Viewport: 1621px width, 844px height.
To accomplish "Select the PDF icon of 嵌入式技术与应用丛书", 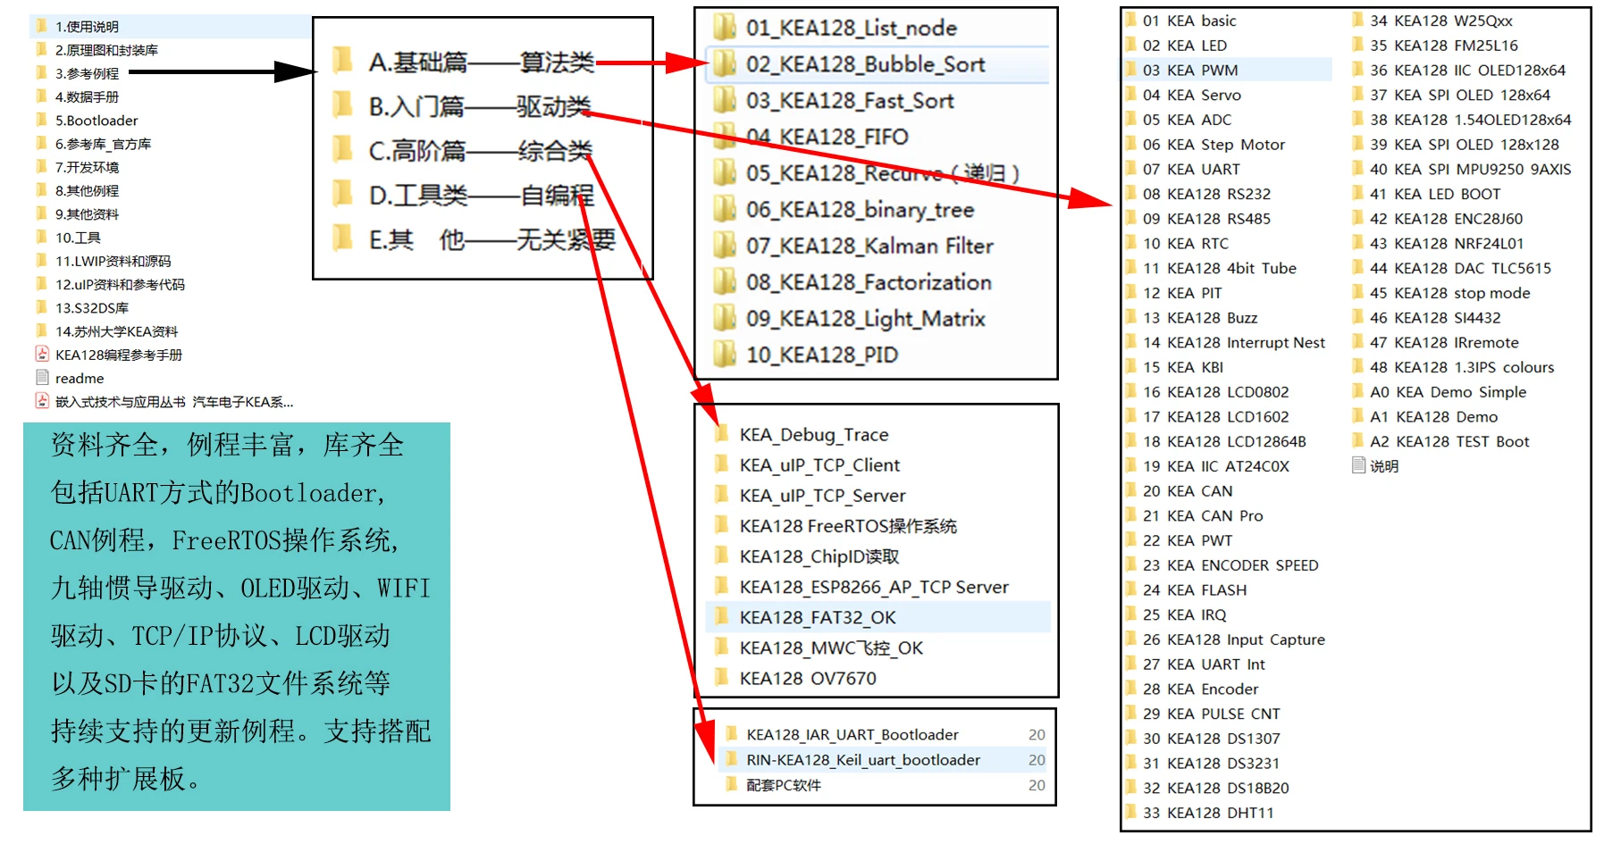I will click(41, 401).
